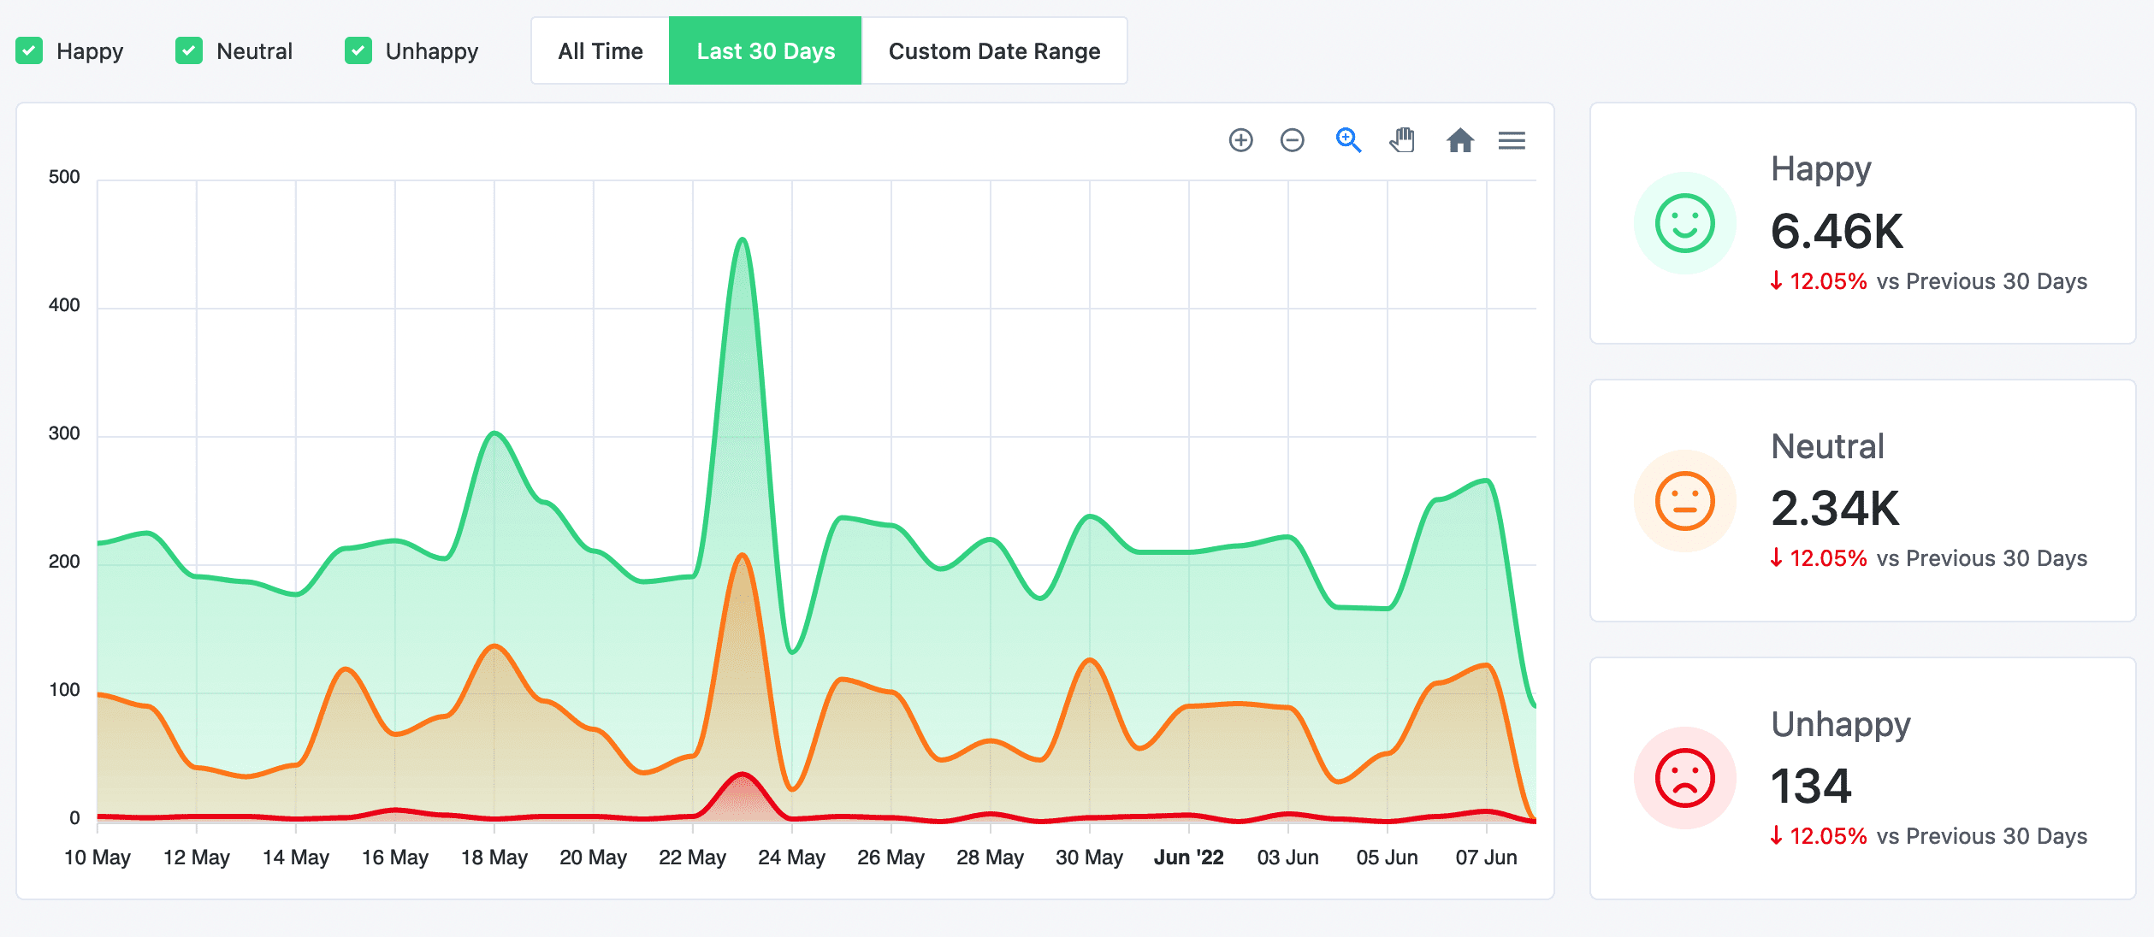
Task: Open the Custom Date Range picker
Action: click(994, 51)
